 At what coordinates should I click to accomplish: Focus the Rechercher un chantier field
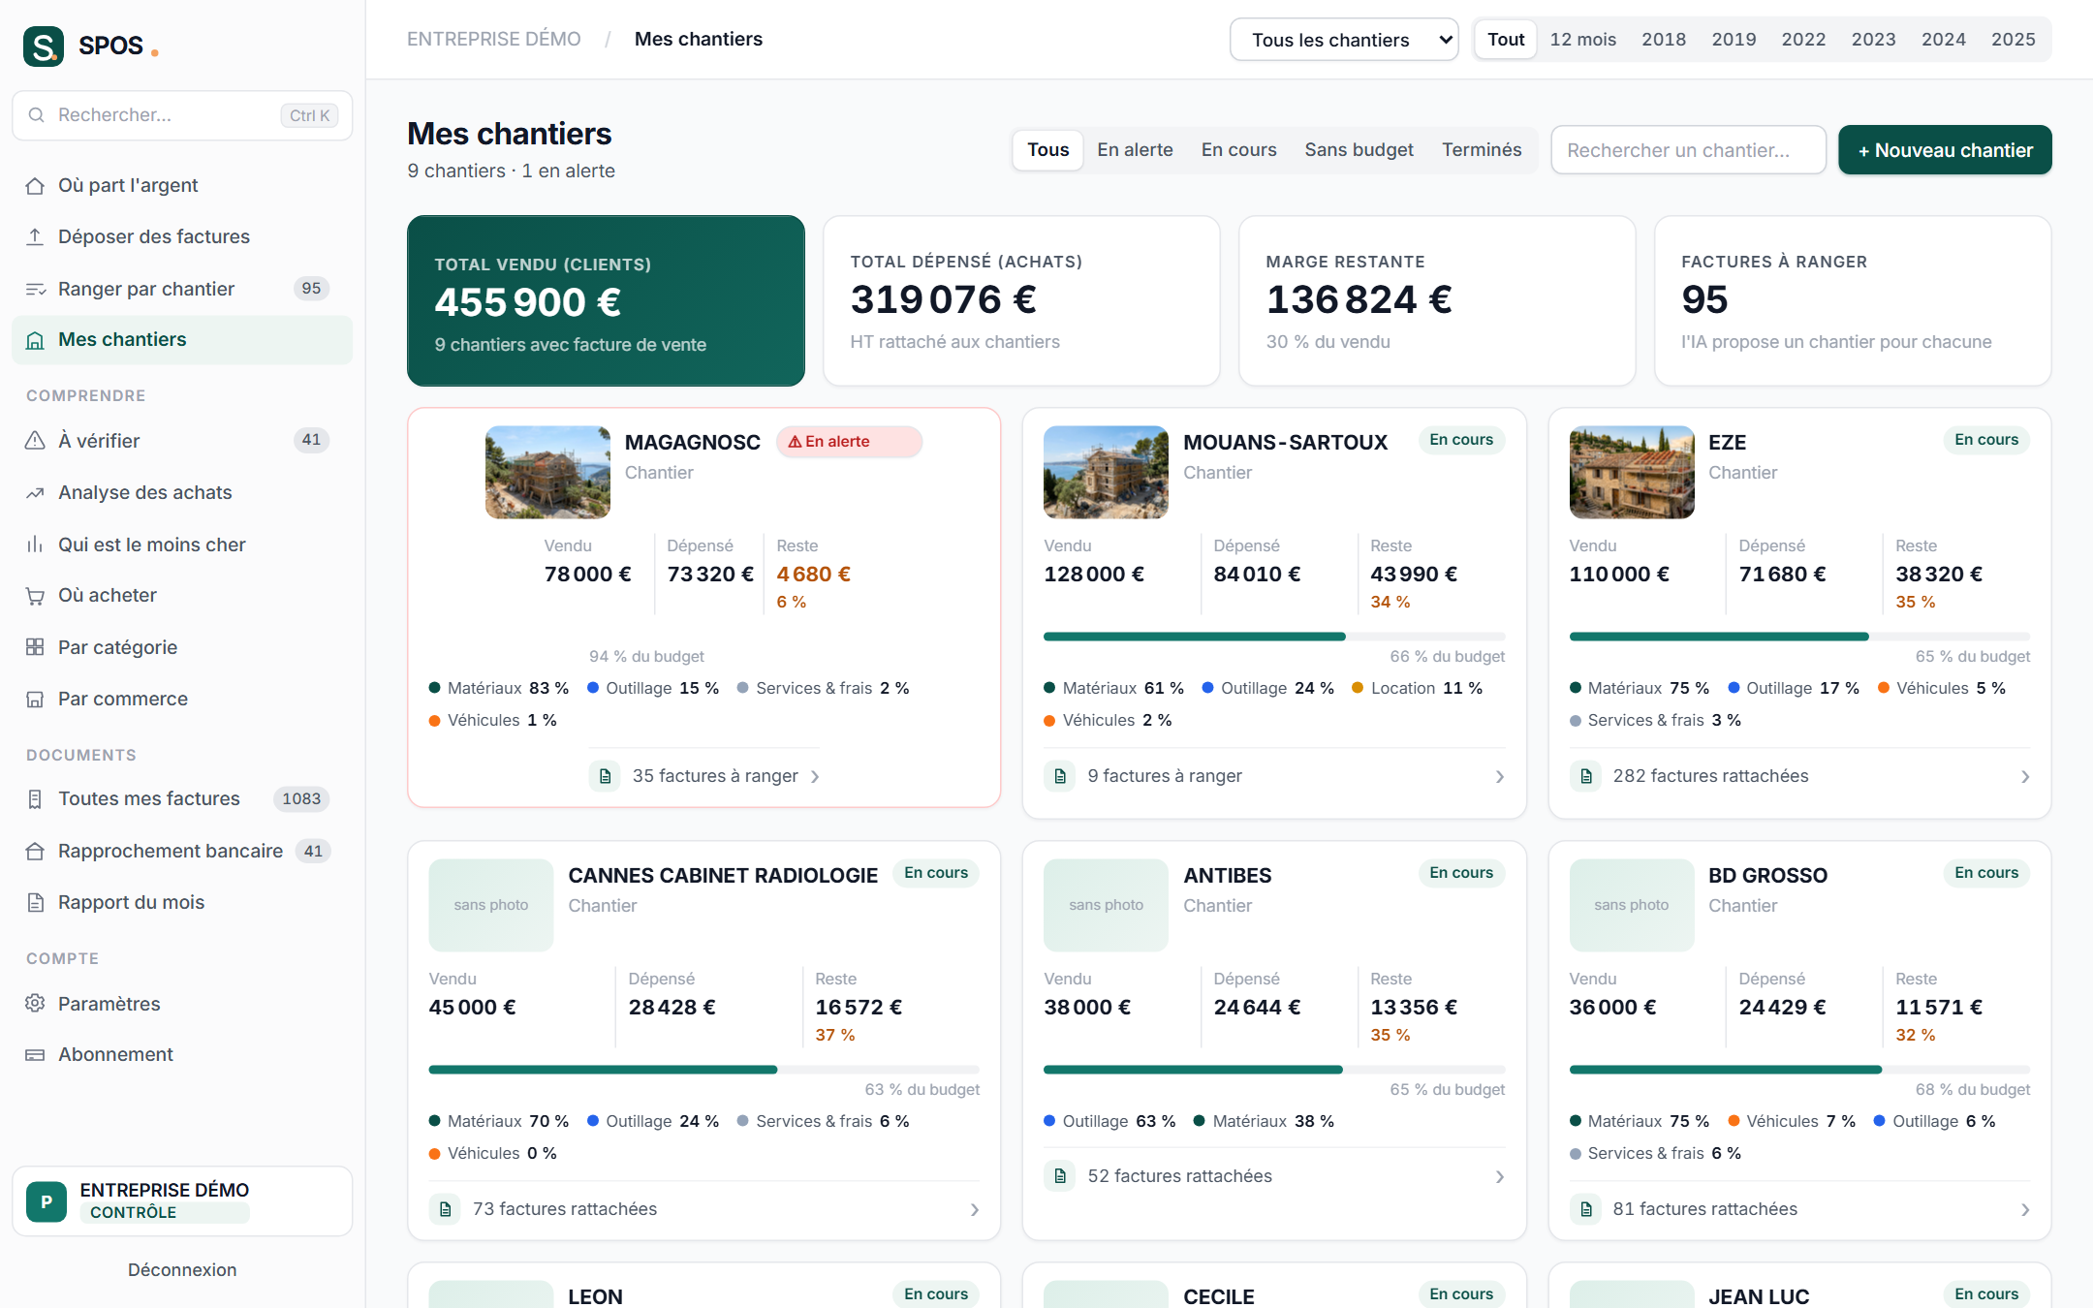pyautogui.click(x=1688, y=150)
